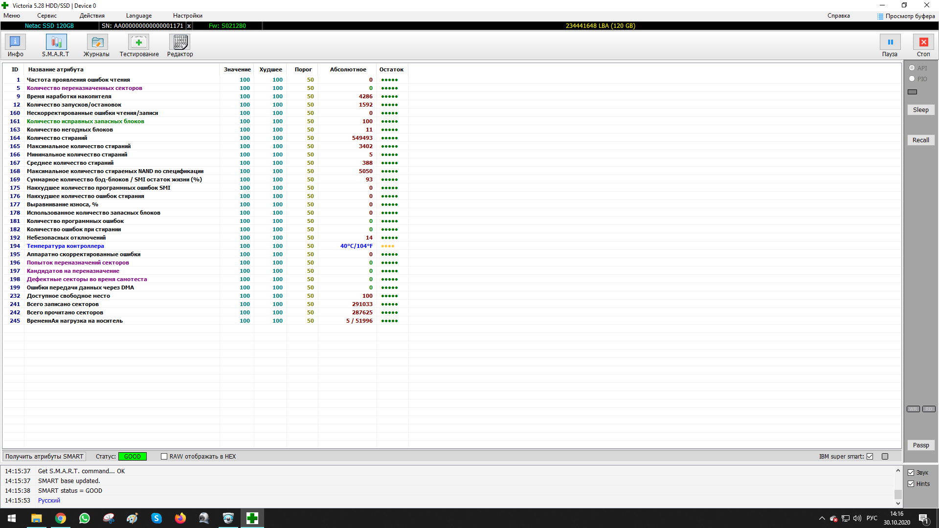Click the Пауза pause icon

tap(890, 43)
